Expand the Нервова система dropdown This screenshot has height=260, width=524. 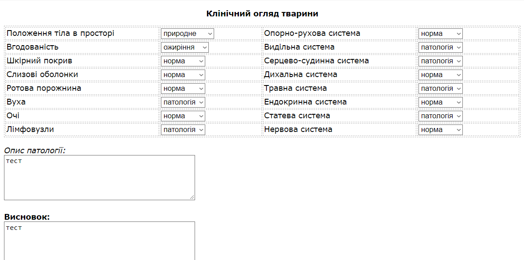pos(440,130)
